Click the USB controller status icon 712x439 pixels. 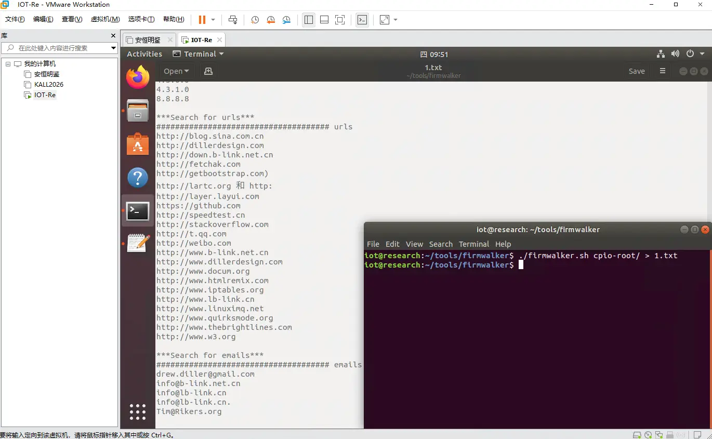[x=670, y=435]
